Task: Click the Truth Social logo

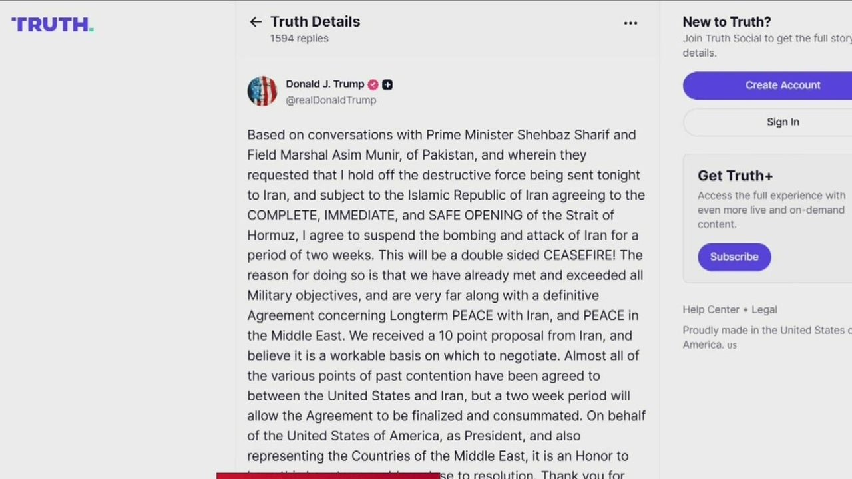Action: coord(52,25)
